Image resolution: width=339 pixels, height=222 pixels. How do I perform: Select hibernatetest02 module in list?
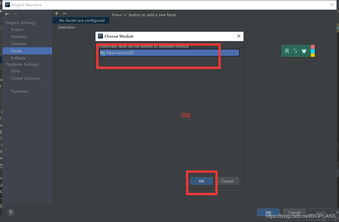(x=169, y=53)
